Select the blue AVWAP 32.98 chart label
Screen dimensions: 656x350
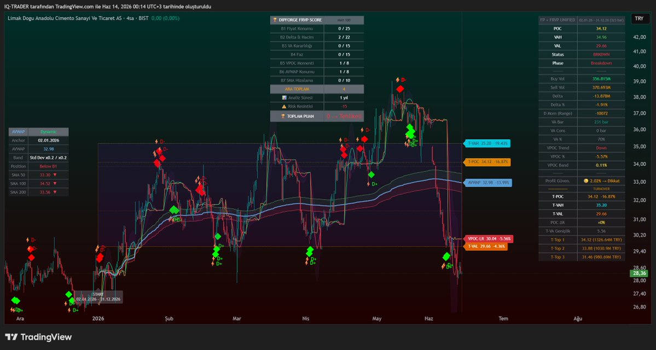pyautogui.click(x=487, y=183)
